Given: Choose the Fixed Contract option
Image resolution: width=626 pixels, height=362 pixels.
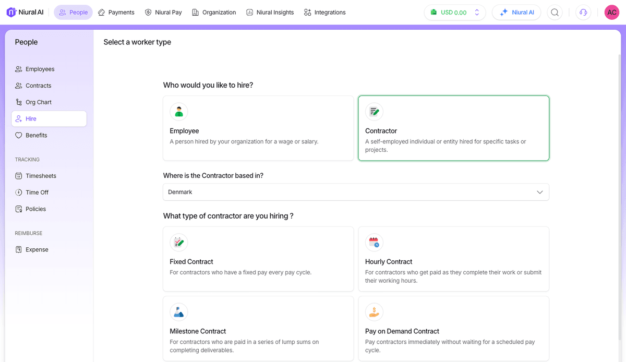Looking at the screenshot, I should [258, 259].
